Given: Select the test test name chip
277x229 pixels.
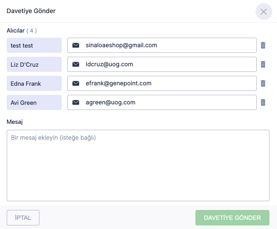Looking at the screenshot, I should click(34, 45).
